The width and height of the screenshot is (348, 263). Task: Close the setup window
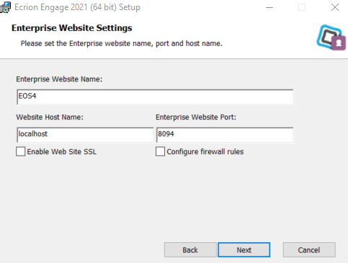tap(335, 7)
